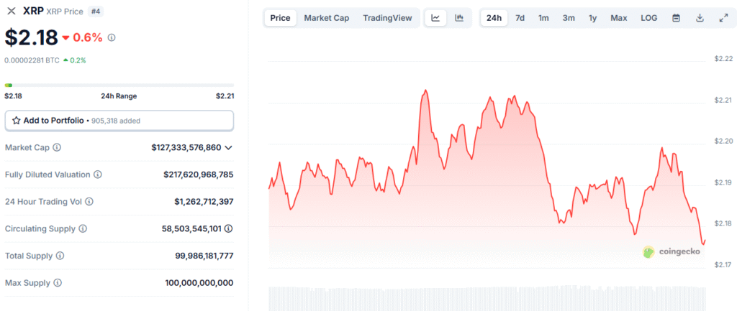Screen dimensions: 737x311
Task: Click the $2.22 axis label
Action: [x=723, y=59]
